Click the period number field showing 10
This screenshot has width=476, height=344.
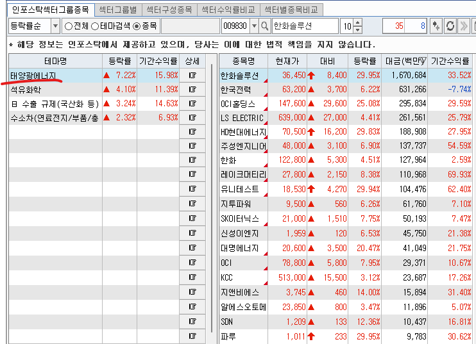point(347,26)
